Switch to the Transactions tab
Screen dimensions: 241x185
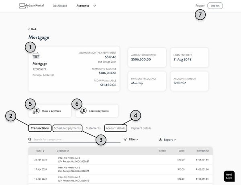click(x=40, y=128)
